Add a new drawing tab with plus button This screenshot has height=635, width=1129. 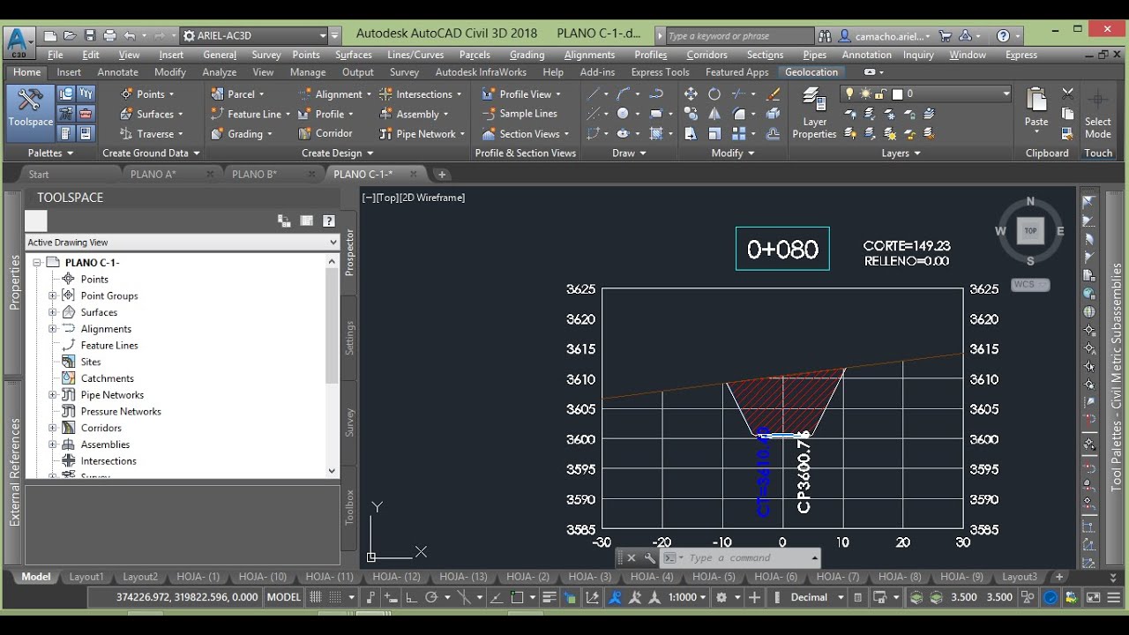(x=442, y=175)
